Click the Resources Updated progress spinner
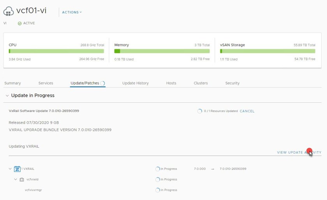This screenshot has height=200, width=327. 200,111
